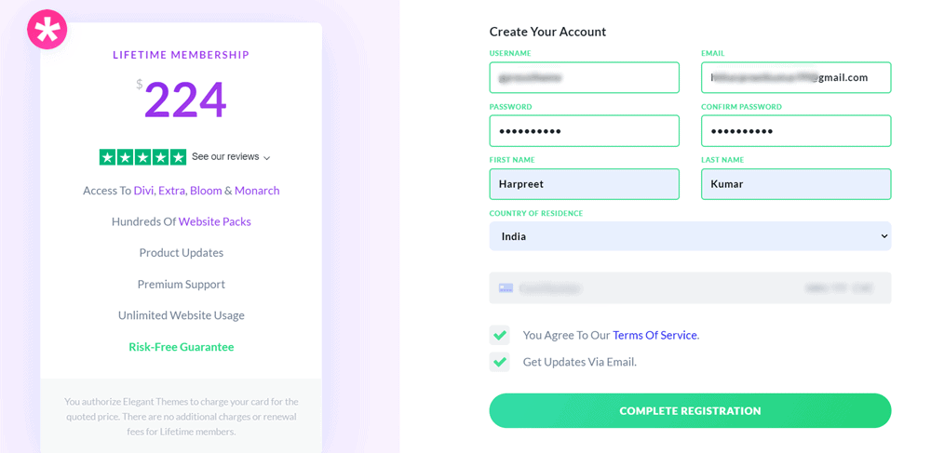Click the Complete Registration button
Screen dimensions: 931x453
690,411
